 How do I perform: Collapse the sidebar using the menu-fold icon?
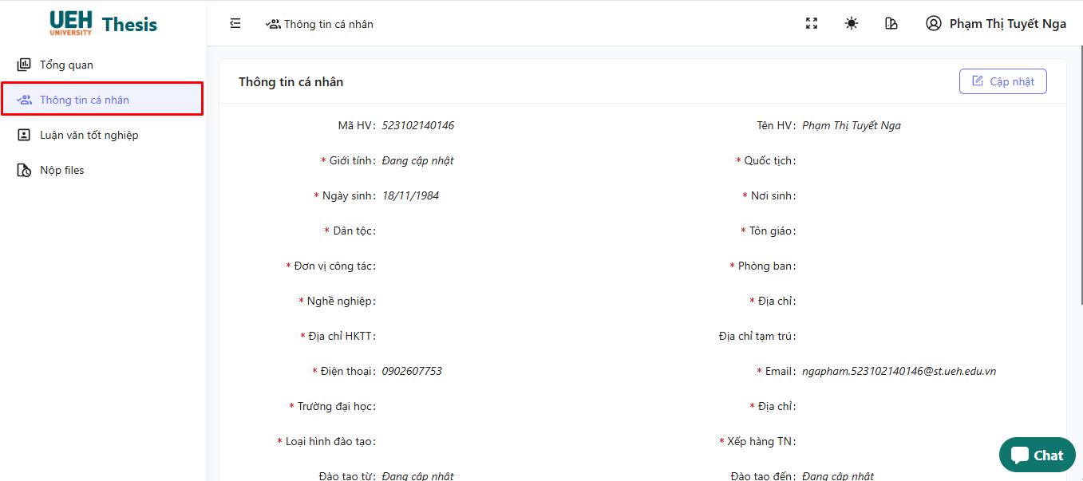pos(235,24)
